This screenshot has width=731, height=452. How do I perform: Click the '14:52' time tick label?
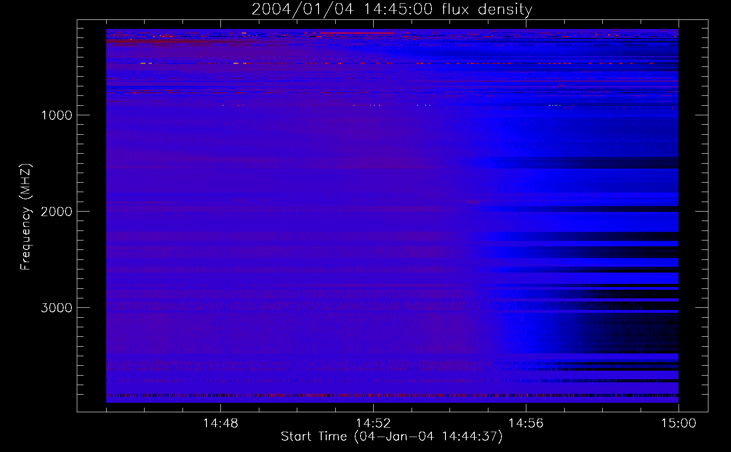[x=373, y=423]
